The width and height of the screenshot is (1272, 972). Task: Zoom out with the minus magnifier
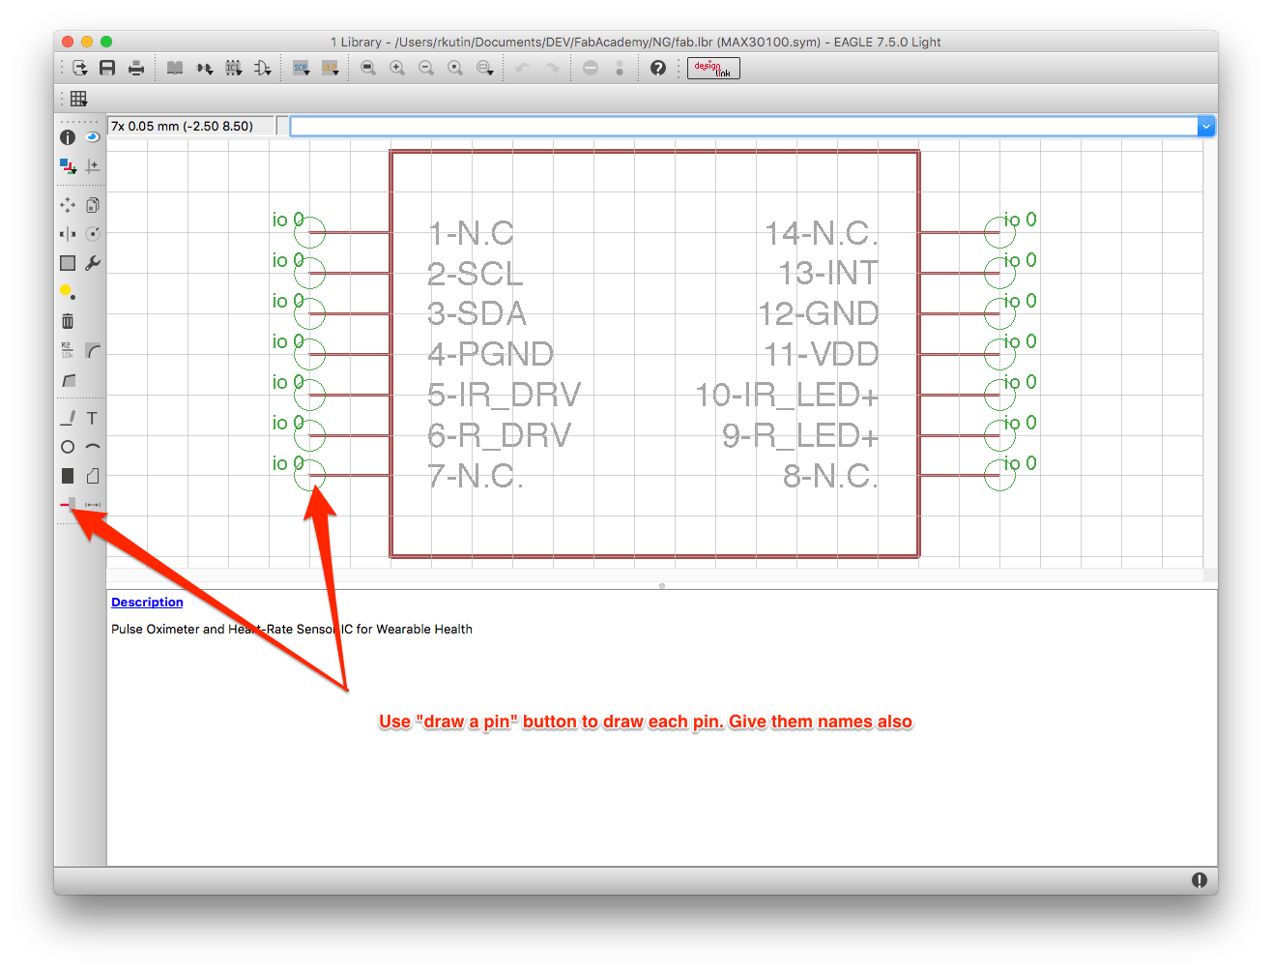pos(426,68)
